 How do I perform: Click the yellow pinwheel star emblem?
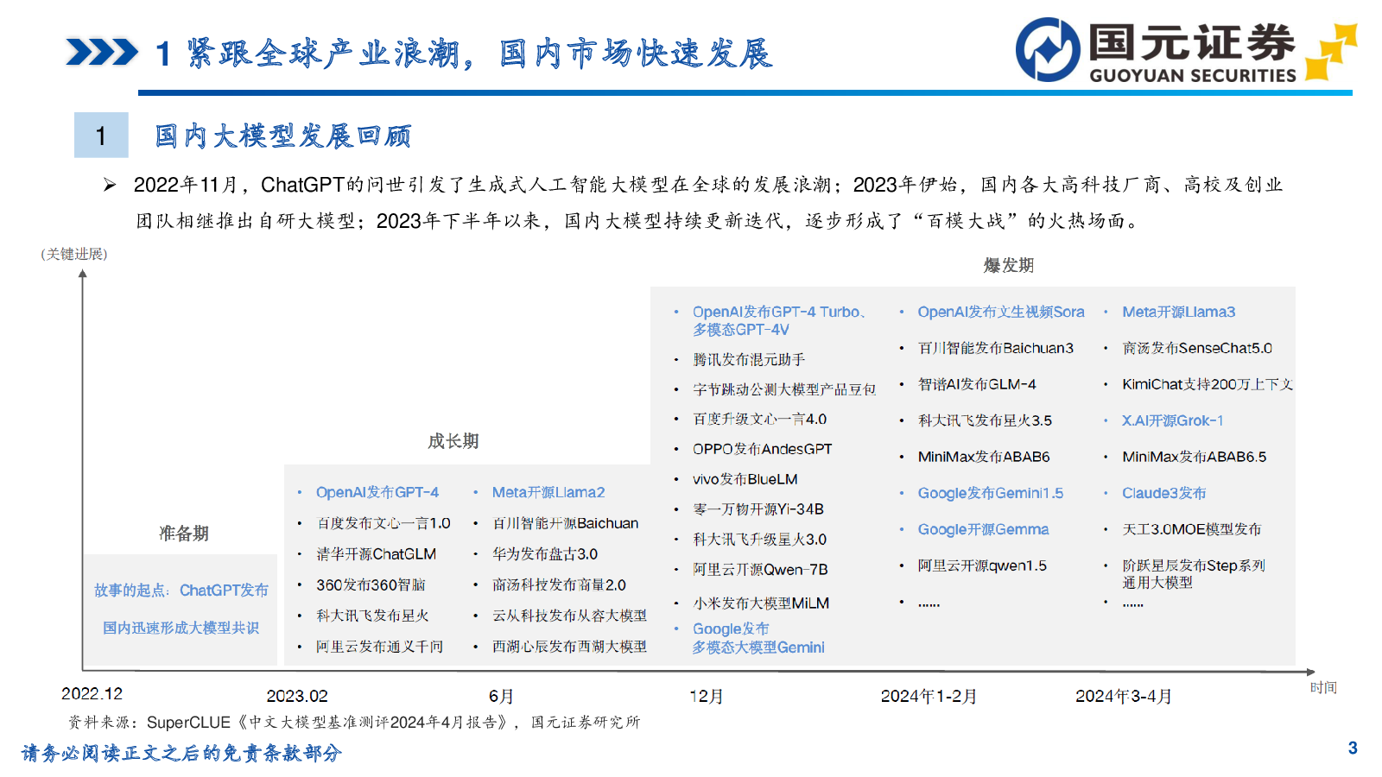point(1331,51)
